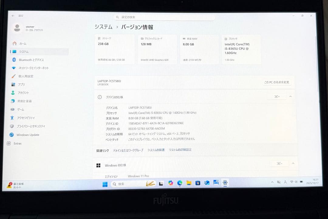The width and height of the screenshot is (328, 219).
Task: Expand hidden icons in the system tray
Action: coord(272,182)
